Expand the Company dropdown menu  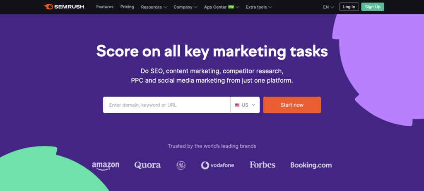[185, 7]
